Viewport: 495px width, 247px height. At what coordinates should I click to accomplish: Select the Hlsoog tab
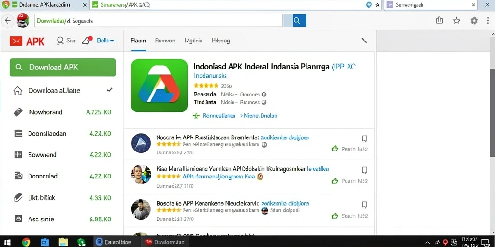220,41
